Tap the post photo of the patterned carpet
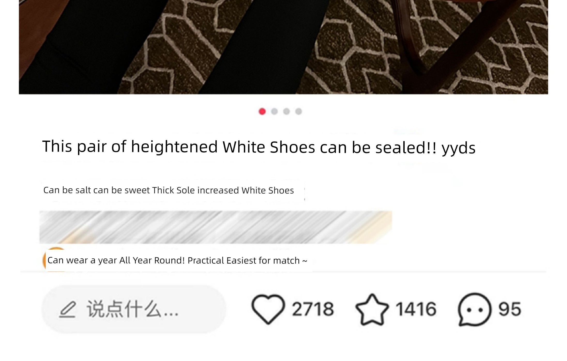Image resolution: width=567 pixels, height=361 pixels. tap(283, 47)
